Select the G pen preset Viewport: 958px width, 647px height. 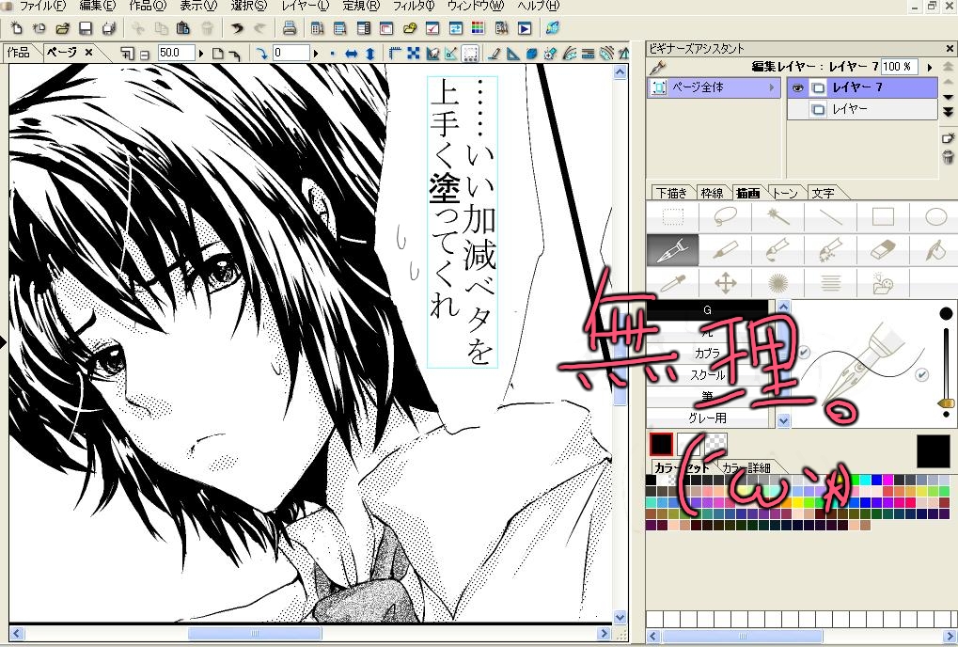coord(708,309)
